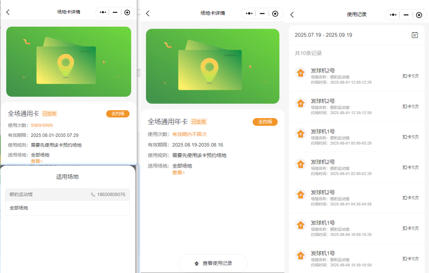Click the icon of 发球机1号 10:00-10:29 record
Image resolution: width=429 pixels, height=273 pixels.
pyautogui.click(x=300, y=225)
